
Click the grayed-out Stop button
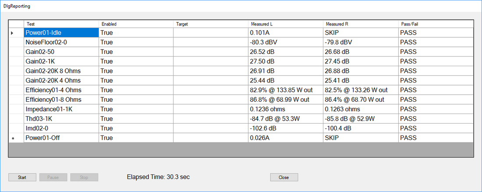point(84,178)
